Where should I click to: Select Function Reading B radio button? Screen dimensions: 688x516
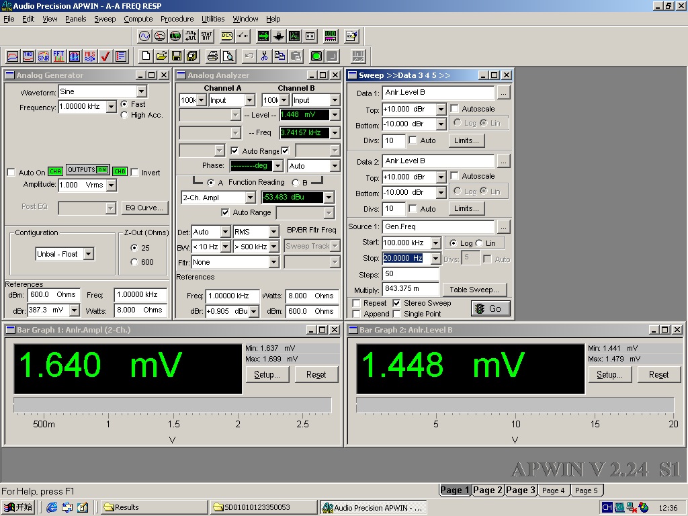click(x=296, y=183)
